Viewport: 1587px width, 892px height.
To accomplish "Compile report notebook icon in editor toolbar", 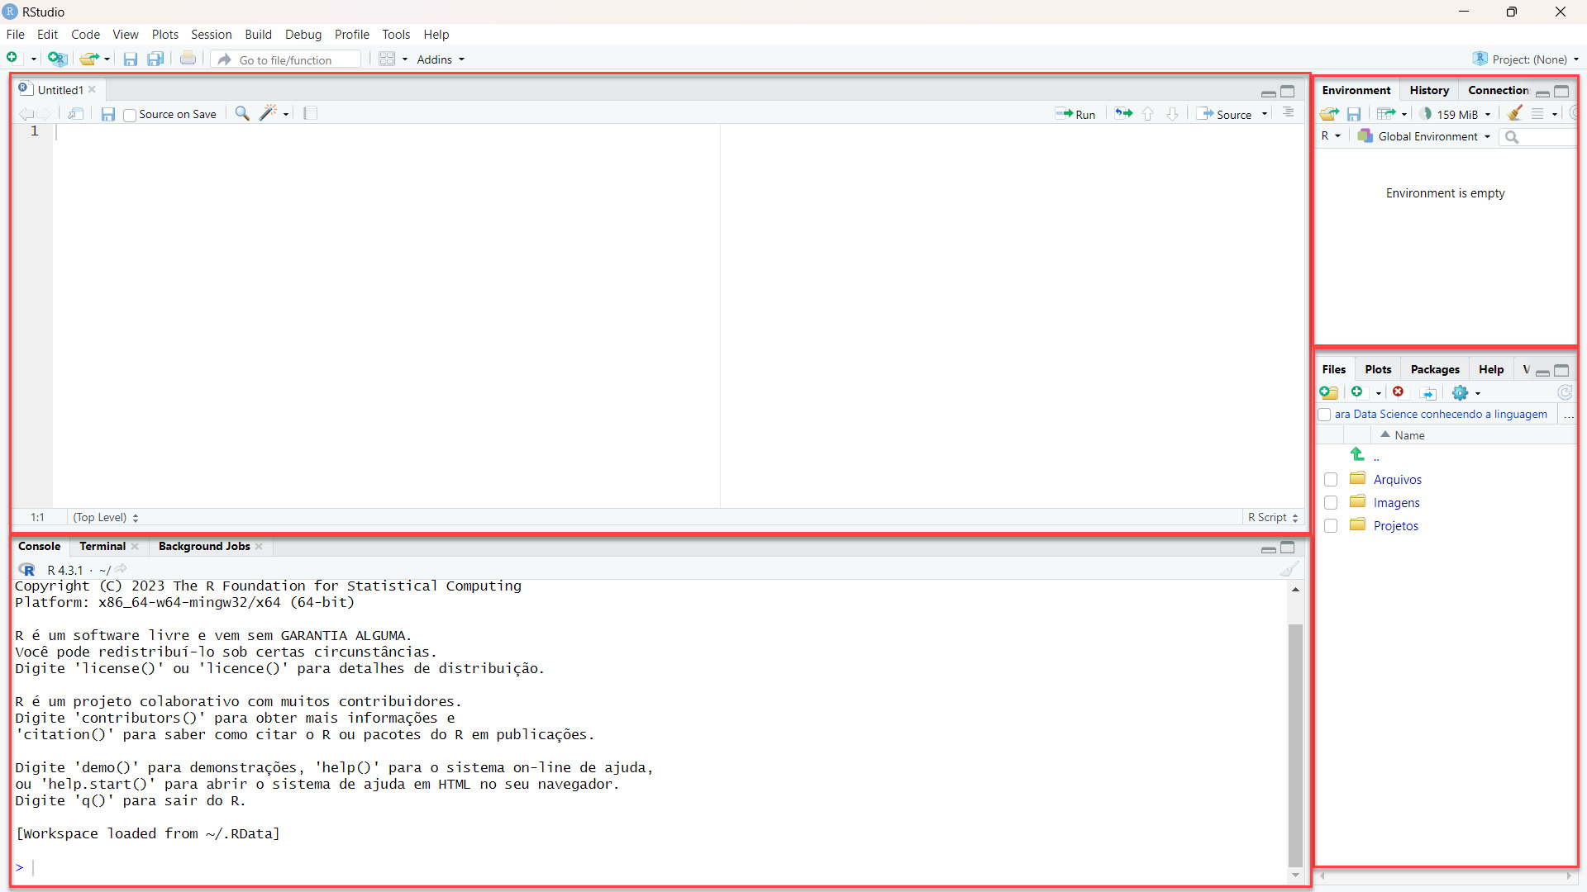I will click(311, 113).
